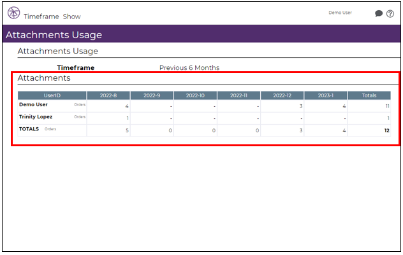
Task: Click the 2022-12 column header
Action: [282, 95]
